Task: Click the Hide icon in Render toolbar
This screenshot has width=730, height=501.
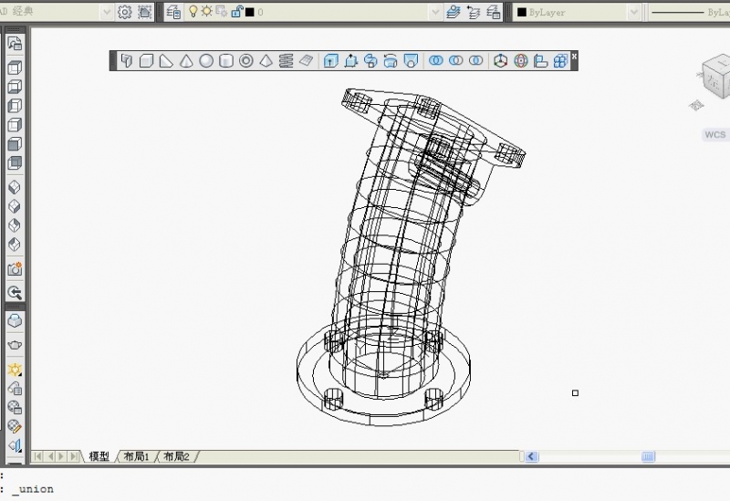Action: (x=15, y=321)
